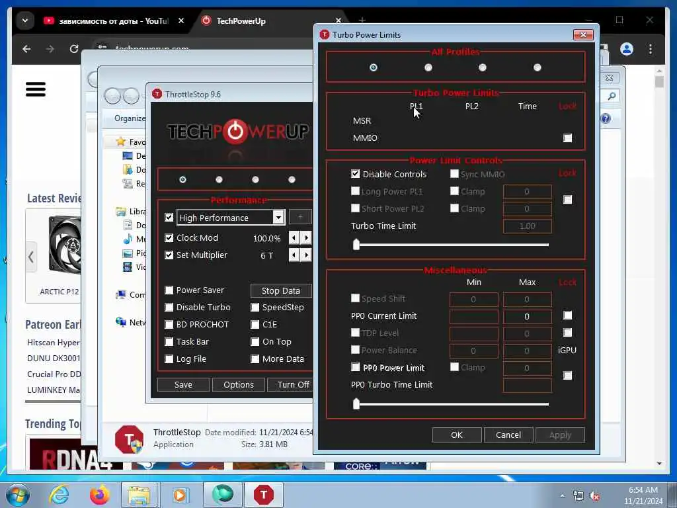Screen dimensions: 677x508
Task: Adjust the Turbo Time Limit slider
Action: tap(356, 245)
